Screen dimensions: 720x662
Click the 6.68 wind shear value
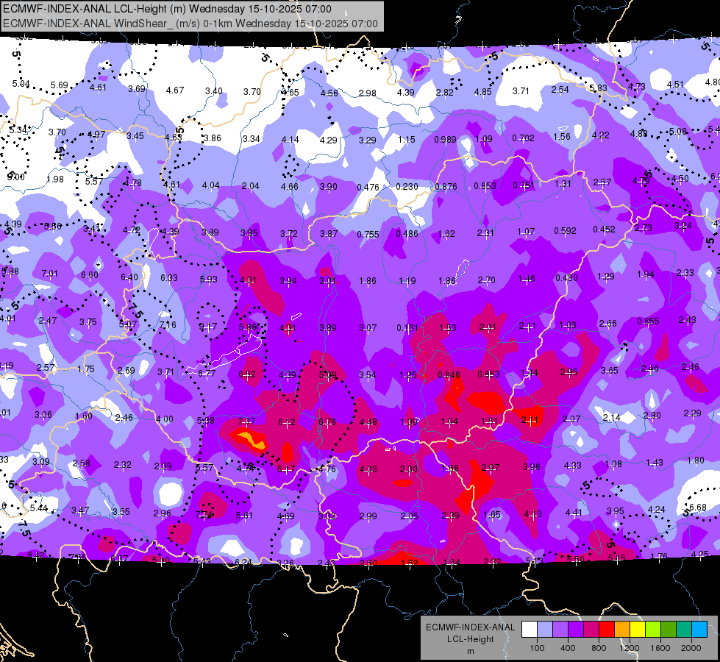(x=697, y=508)
